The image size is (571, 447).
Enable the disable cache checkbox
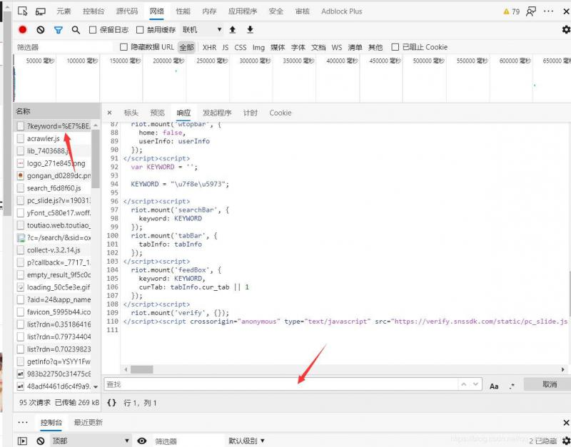[x=140, y=30]
